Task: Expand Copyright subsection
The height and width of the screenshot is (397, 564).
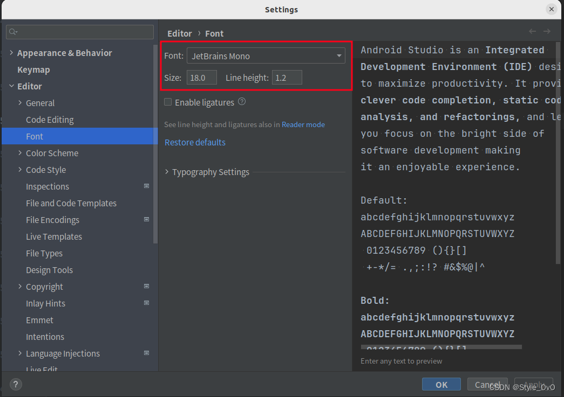Action: [20, 287]
